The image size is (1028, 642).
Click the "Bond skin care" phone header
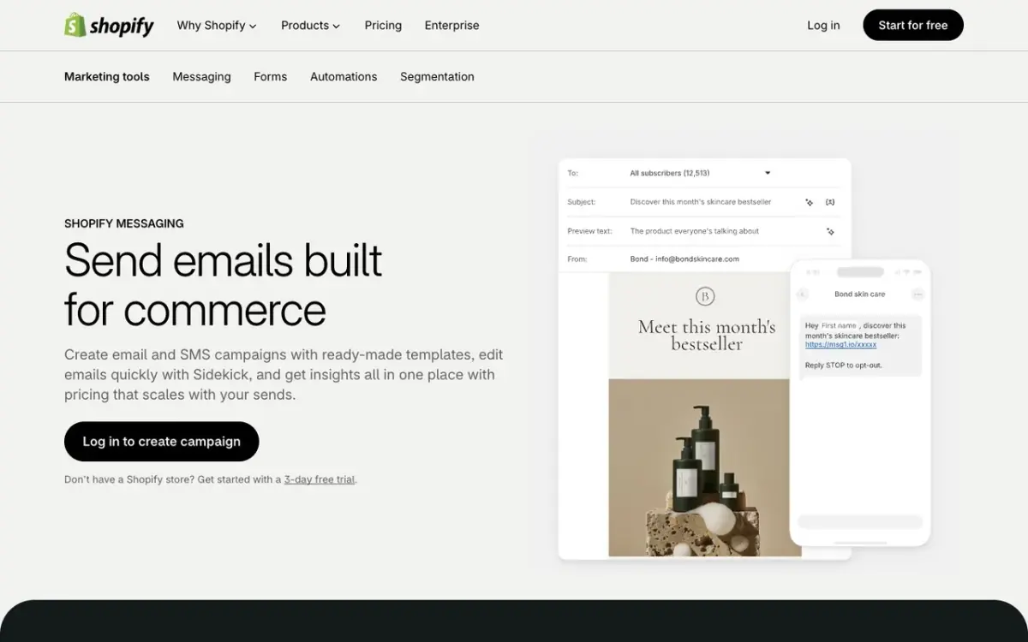(x=859, y=294)
